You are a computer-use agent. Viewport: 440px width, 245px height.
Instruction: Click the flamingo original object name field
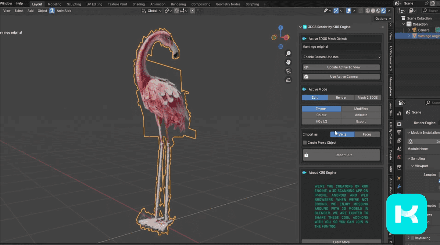[x=341, y=47]
